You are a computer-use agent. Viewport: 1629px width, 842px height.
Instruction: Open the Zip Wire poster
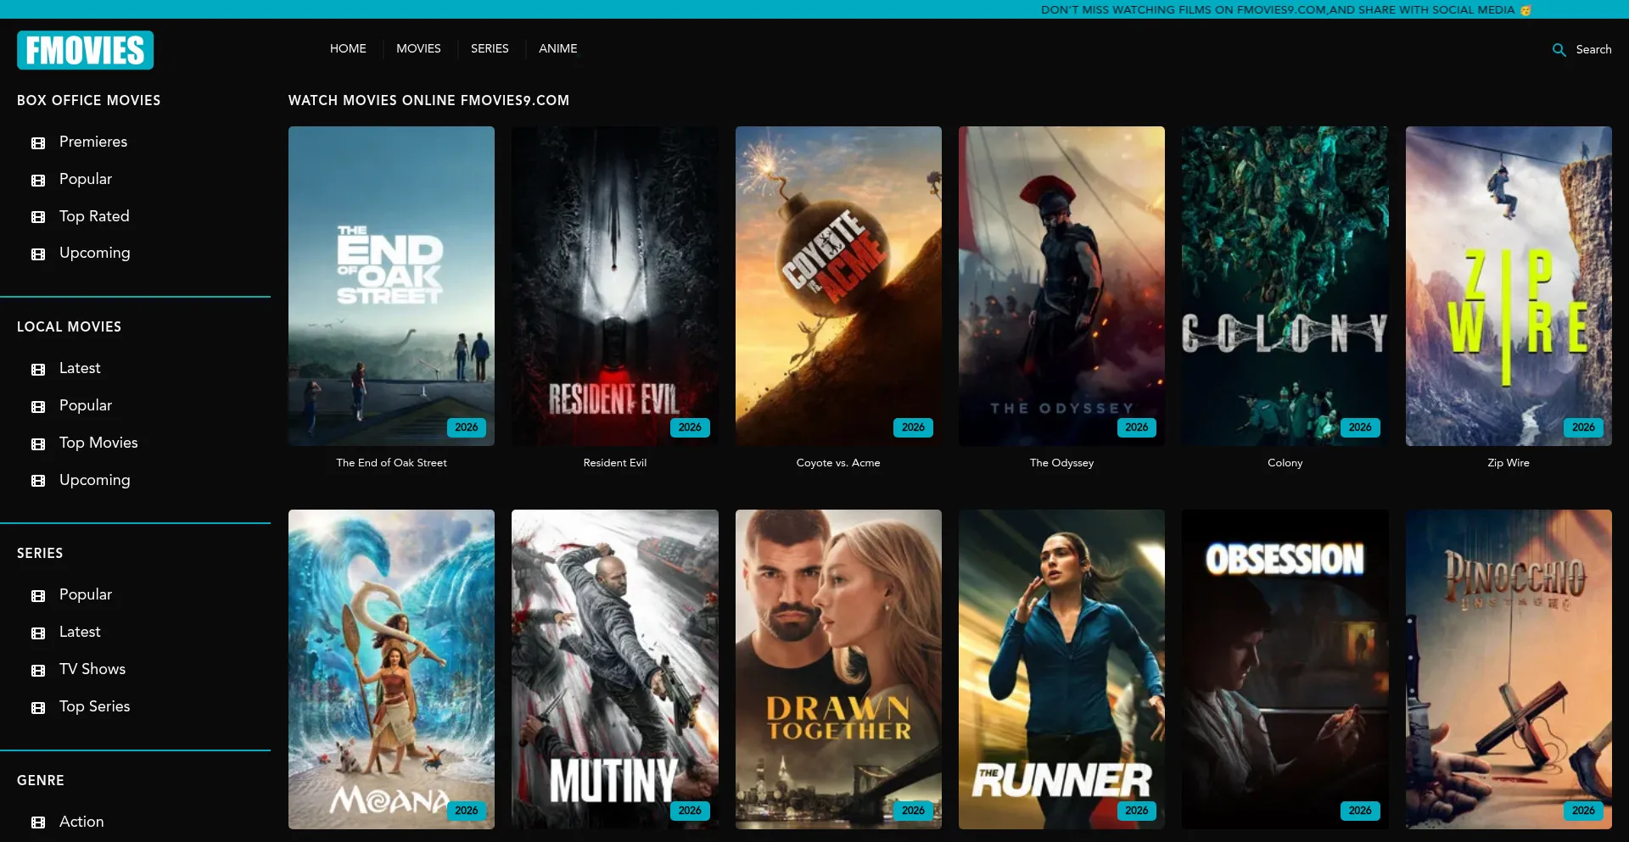1509,286
